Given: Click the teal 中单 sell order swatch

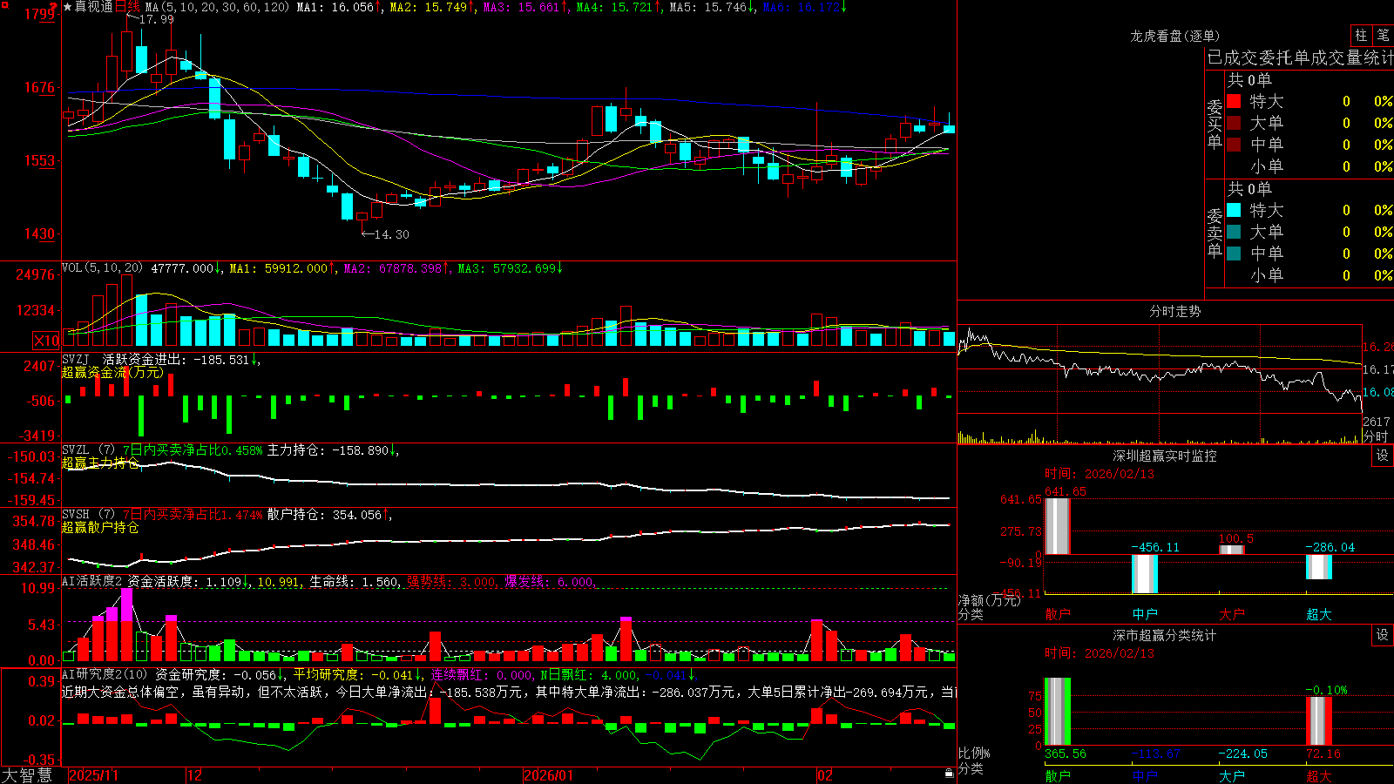Looking at the screenshot, I should [x=1234, y=253].
